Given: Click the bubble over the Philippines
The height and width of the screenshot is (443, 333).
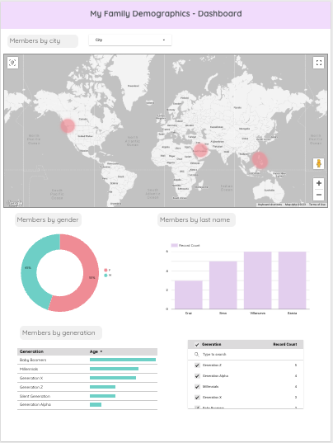Looking at the screenshot, I should [260, 160].
